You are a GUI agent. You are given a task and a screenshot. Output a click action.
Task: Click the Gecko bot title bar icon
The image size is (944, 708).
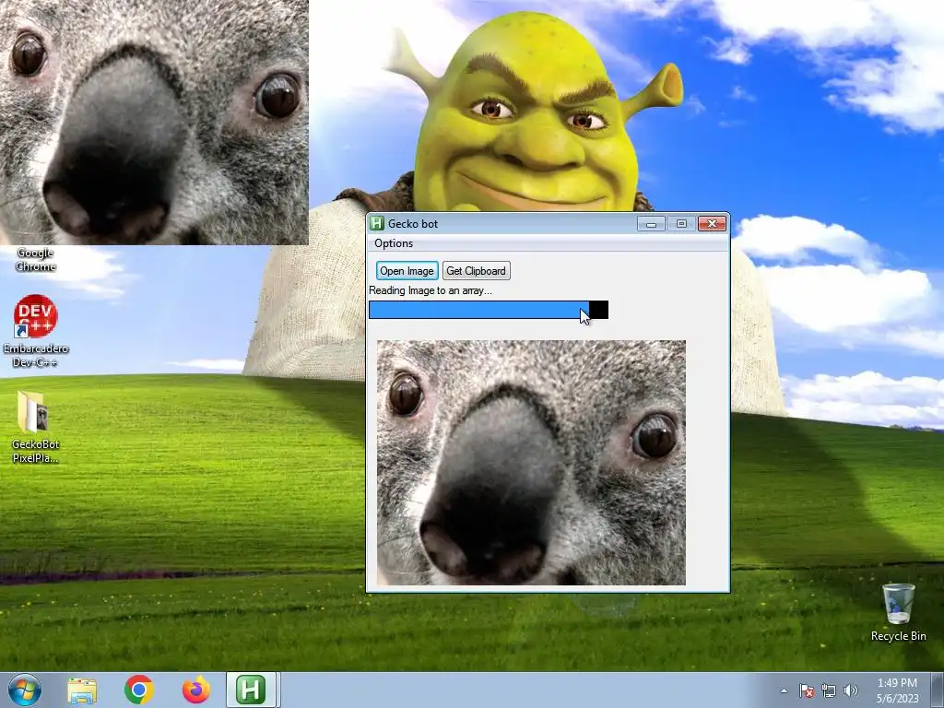[x=377, y=223]
